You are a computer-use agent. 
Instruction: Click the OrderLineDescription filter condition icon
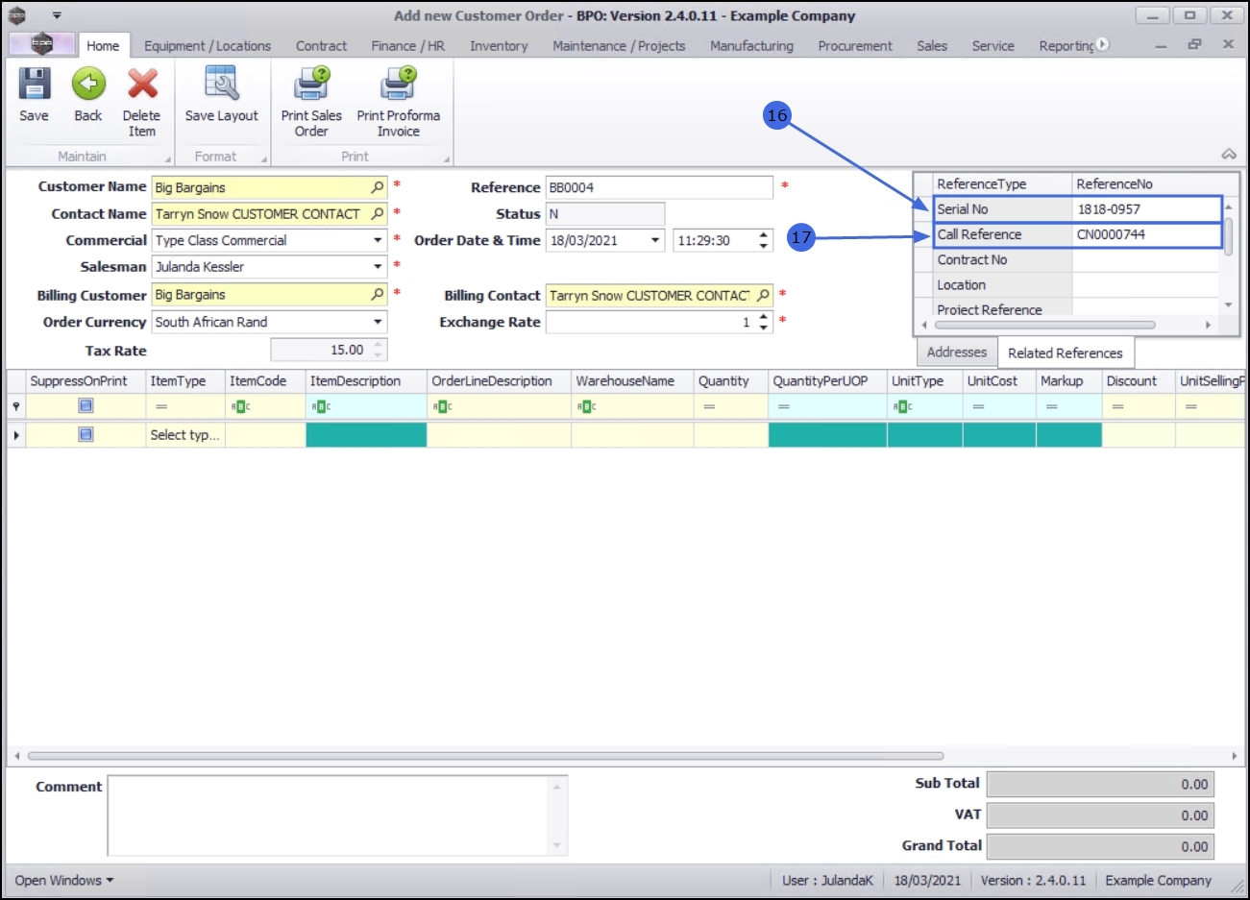(x=442, y=407)
